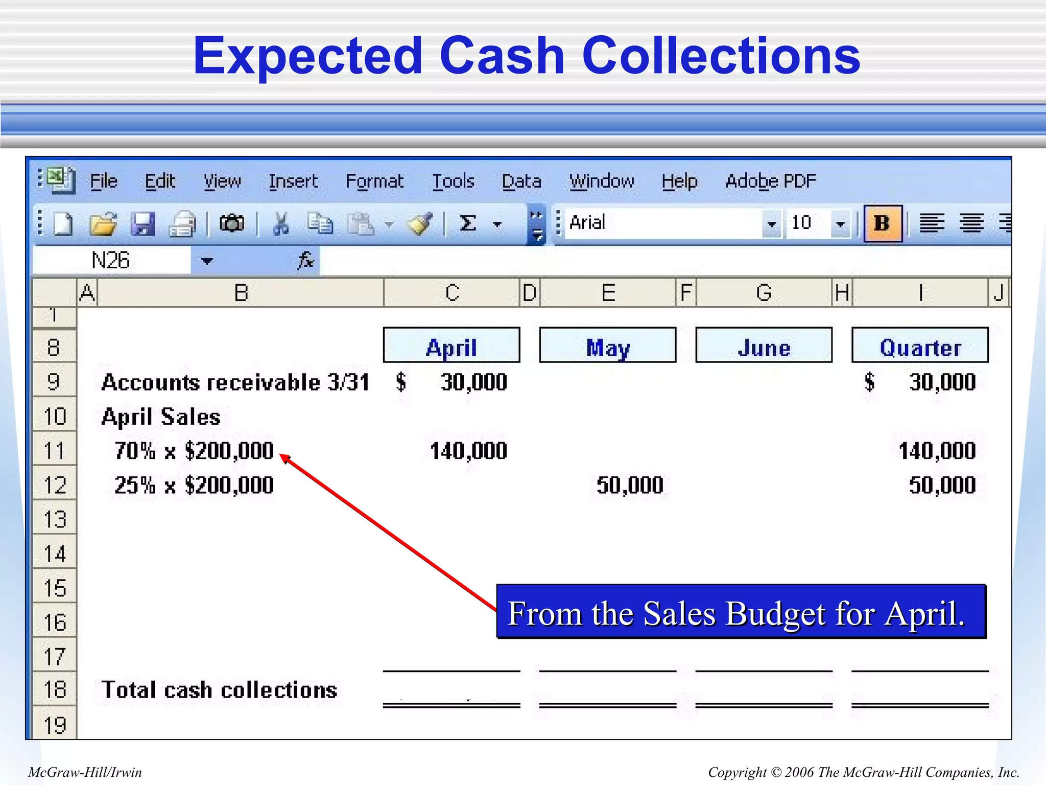Expand toolbar options chevron
1046x785 pixels.
click(x=536, y=225)
